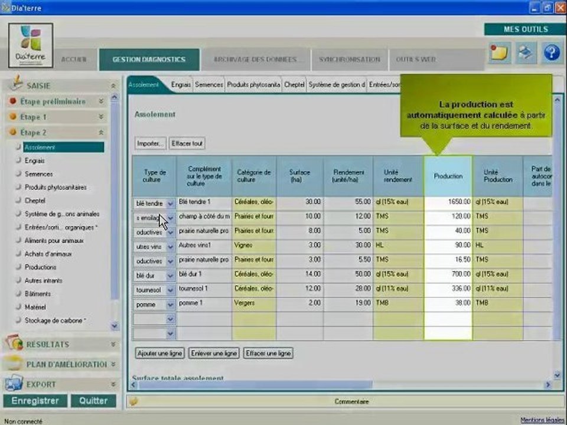The height and width of the screenshot is (425, 567).
Task: Select Stockage de carbone in sidebar
Action: tap(56, 321)
